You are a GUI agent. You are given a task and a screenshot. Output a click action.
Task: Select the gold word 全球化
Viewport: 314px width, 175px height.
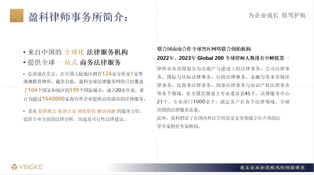point(74,52)
